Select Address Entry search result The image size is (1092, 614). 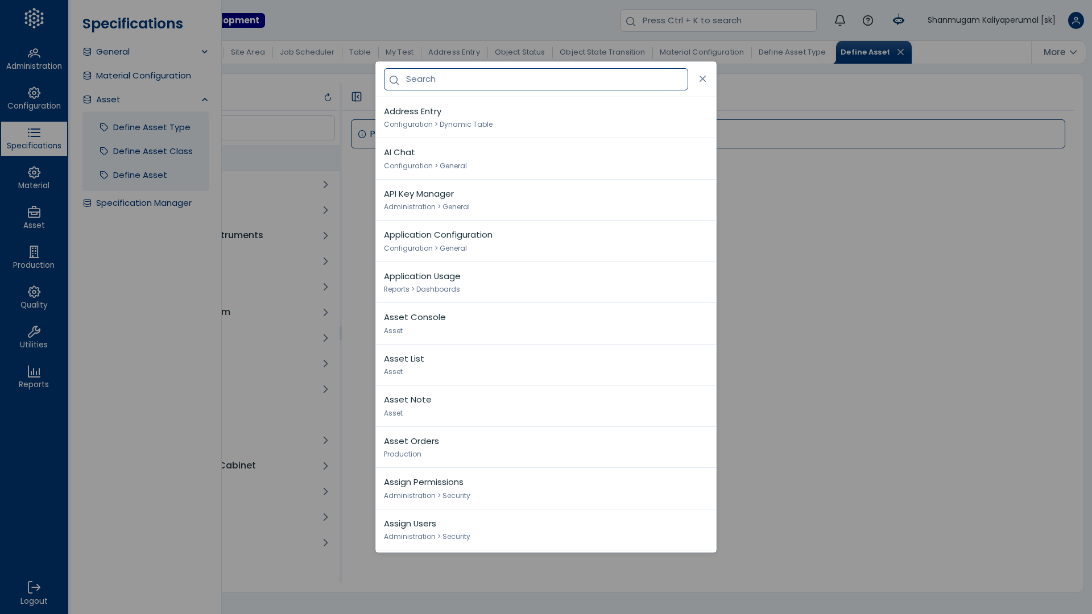point(546,118)
